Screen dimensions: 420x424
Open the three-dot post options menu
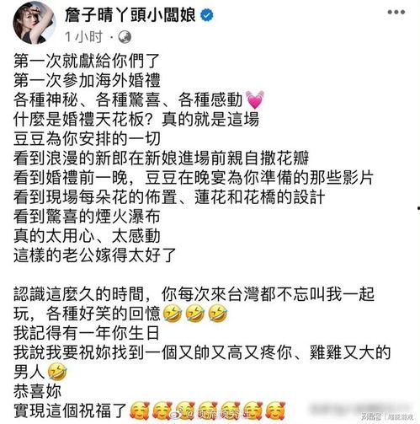coord(396,12)
